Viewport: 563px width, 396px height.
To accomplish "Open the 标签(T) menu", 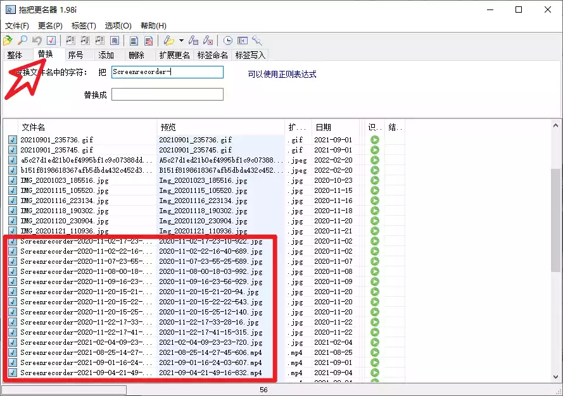I will pyautogui.click(x=84, y=25).
